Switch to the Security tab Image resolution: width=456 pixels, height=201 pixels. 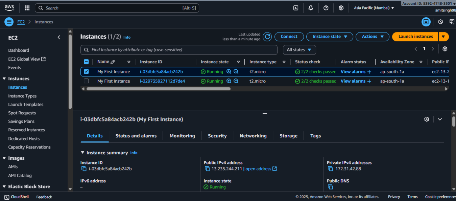click(x=217, y=136)
